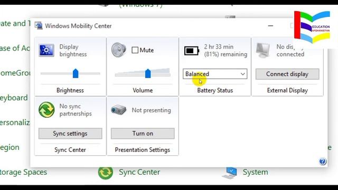The image size is (338, 190).
Task: Open HomeGroup item in Control Panel
Action: 15,73
